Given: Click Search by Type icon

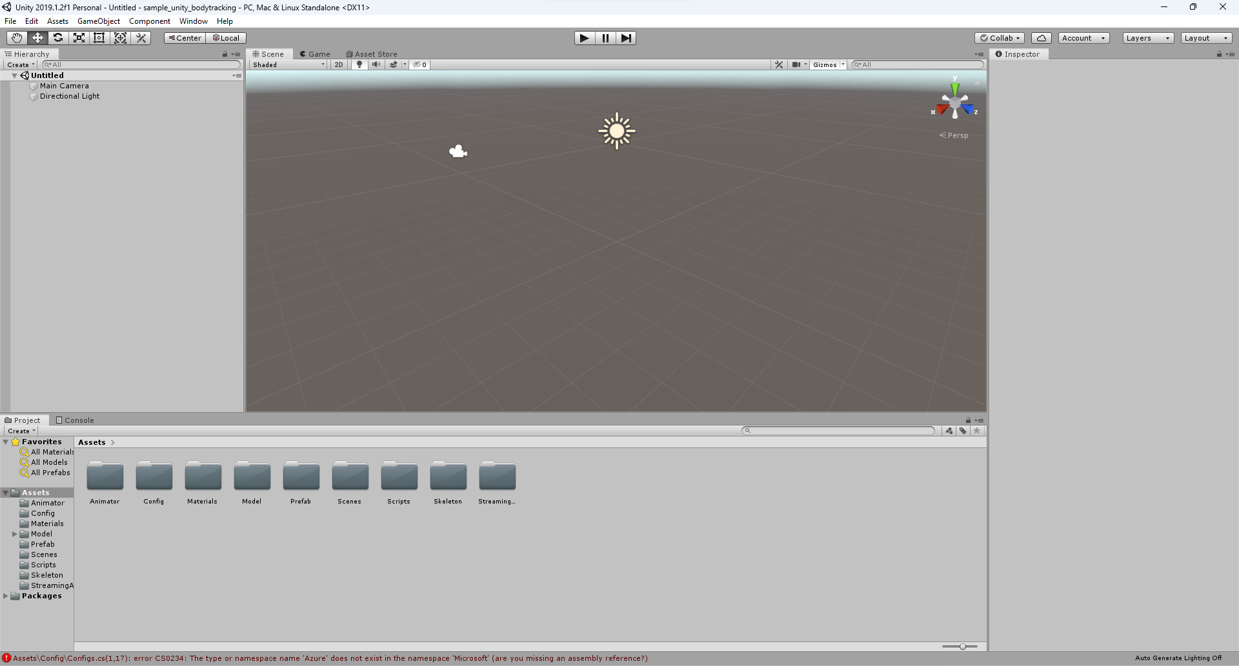Looking at the screenshot, I should 949,431.
